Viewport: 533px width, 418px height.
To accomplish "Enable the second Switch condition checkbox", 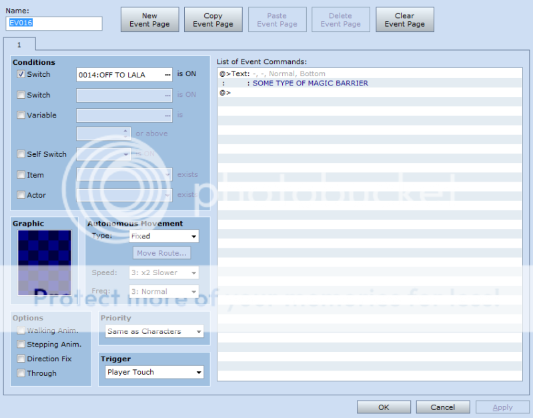I will pos(21,95).
